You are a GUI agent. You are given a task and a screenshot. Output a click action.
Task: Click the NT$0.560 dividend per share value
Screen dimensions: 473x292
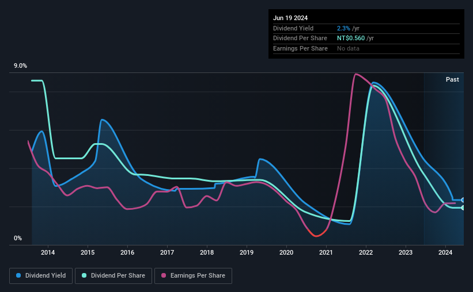[x=351, y=39]
